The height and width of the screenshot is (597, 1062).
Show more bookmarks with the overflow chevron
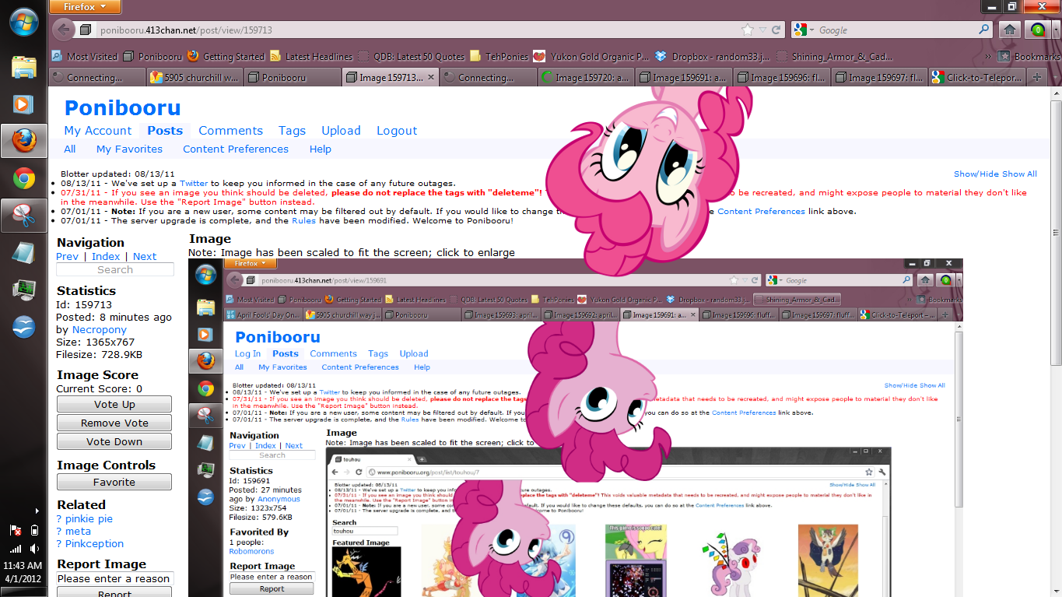988,56
